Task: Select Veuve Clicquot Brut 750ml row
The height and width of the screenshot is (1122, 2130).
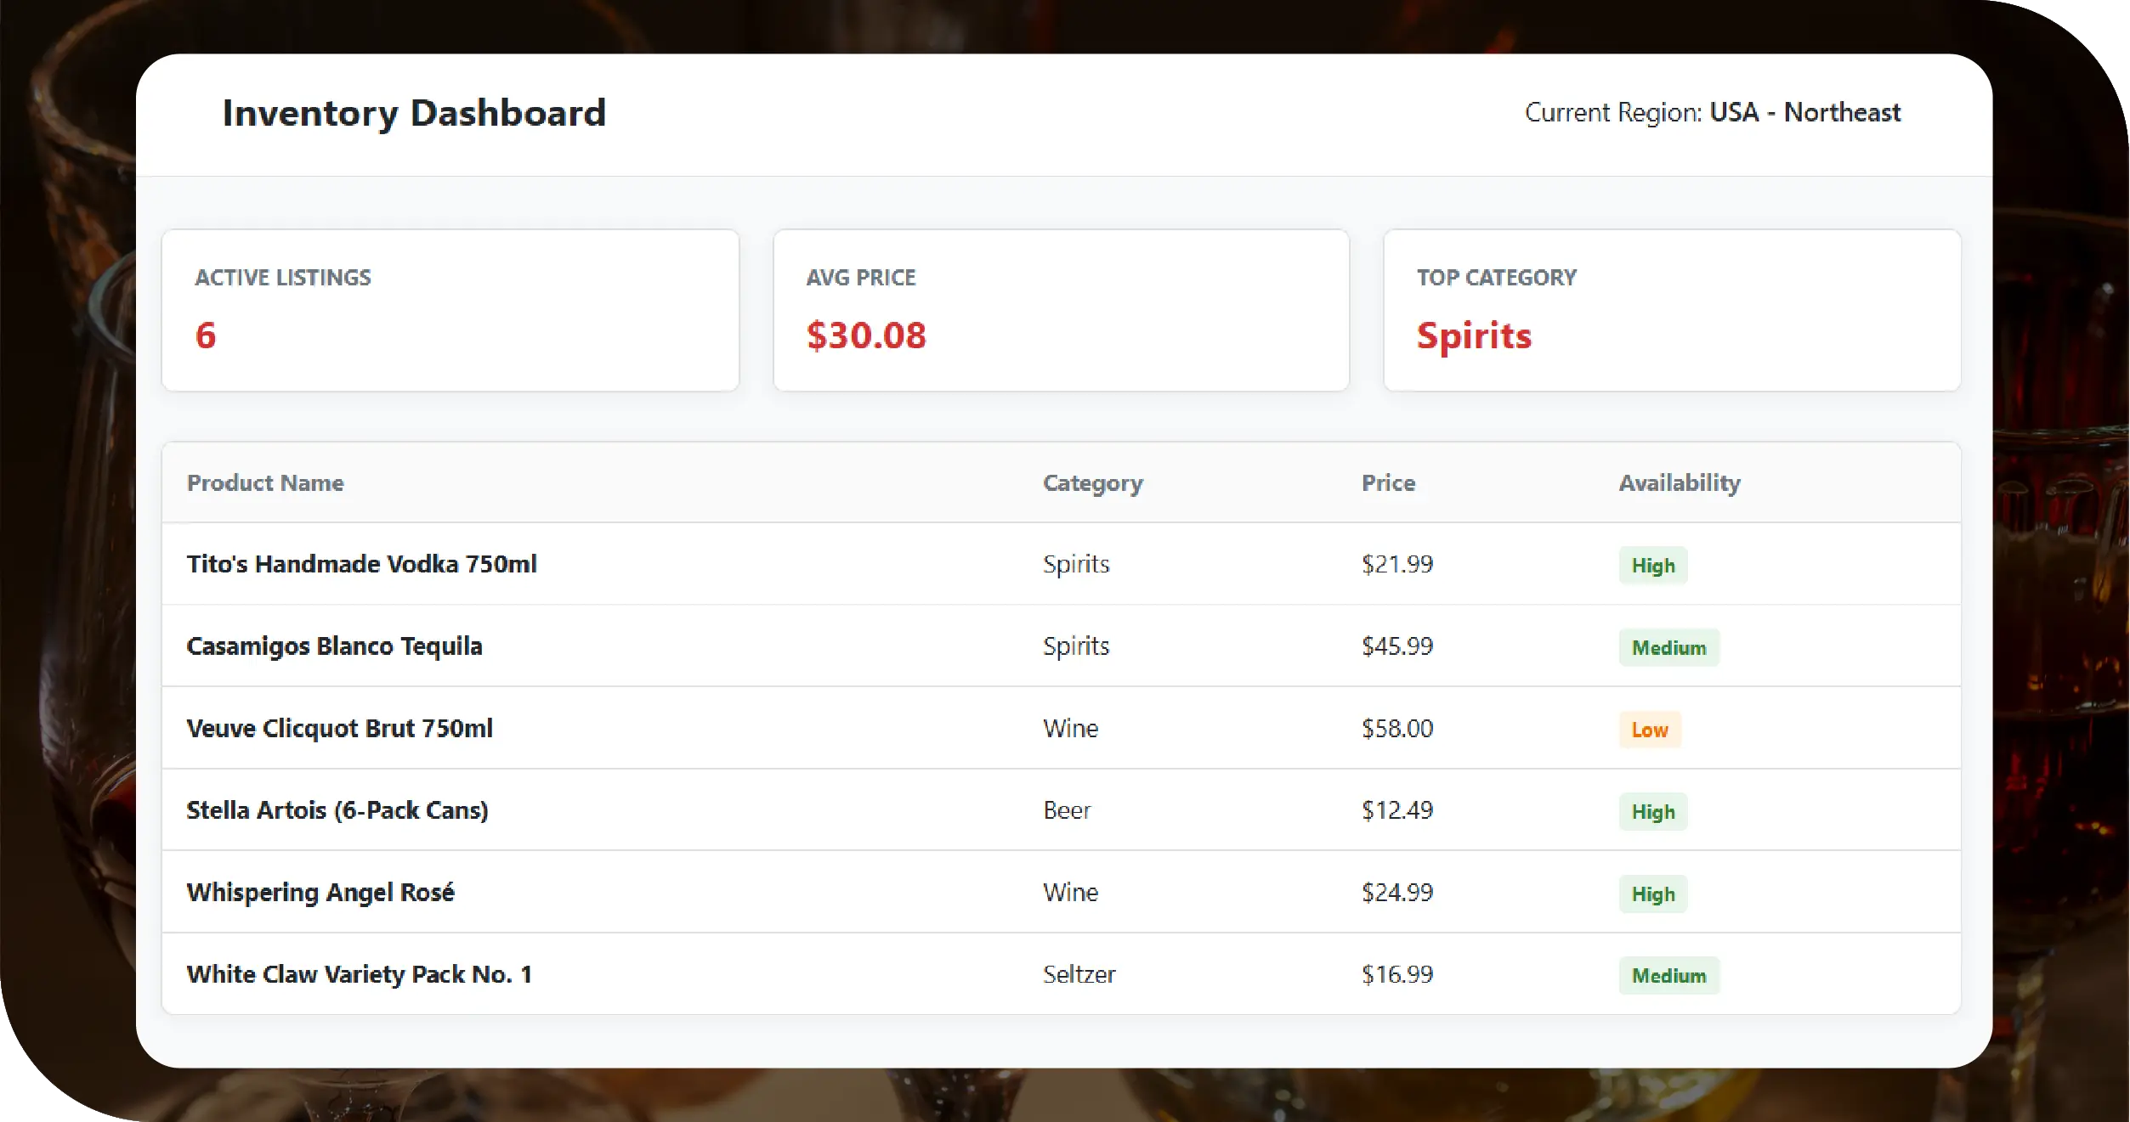Action: [339, 729]
